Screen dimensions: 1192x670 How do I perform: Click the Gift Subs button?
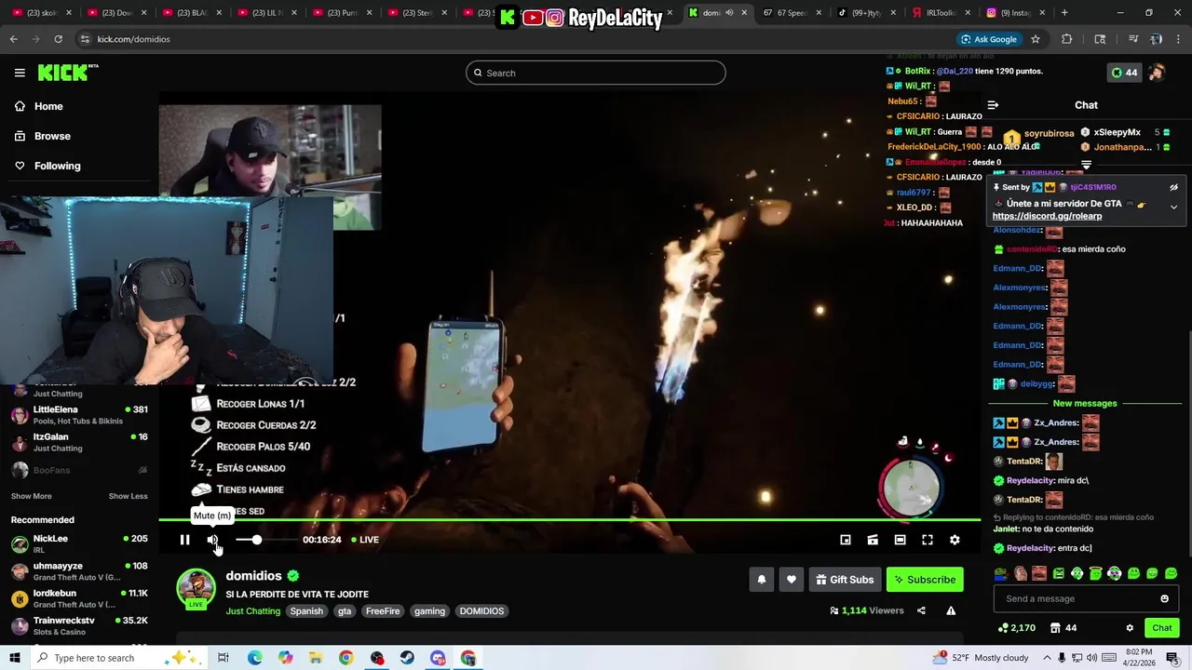(x=845, y=580)
